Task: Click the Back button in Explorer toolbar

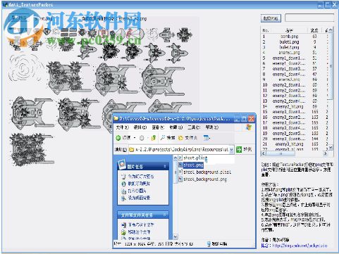Action: [x=123, y=138]
